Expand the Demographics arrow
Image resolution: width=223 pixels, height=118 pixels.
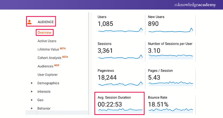32,83
